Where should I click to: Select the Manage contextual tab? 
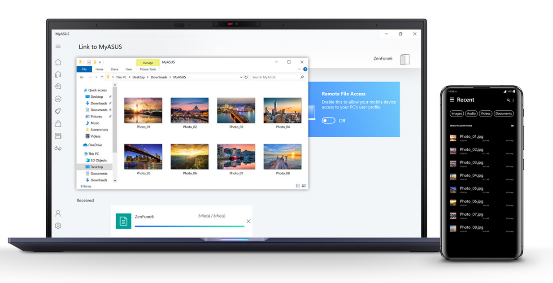[x=148, y=63]
